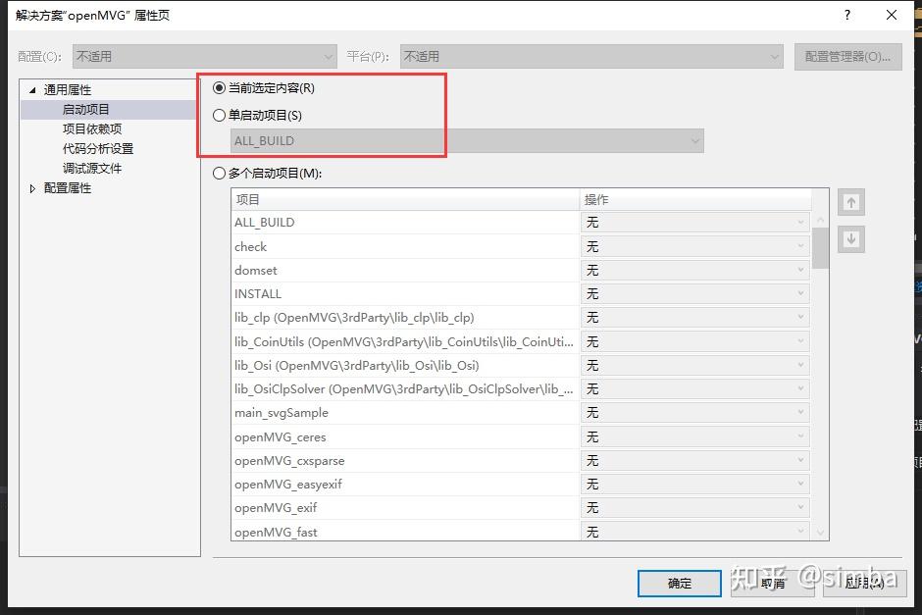This screenshot has height=615, width=922.
Task: Confirm settings with the 确定 button
Action: tap(679, 583)
